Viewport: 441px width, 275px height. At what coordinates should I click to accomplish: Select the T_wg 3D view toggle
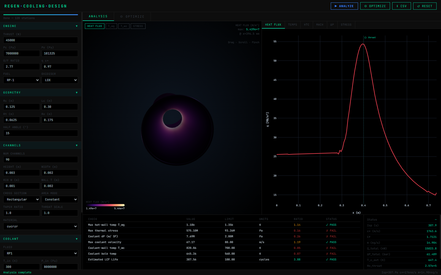[111, 26]
